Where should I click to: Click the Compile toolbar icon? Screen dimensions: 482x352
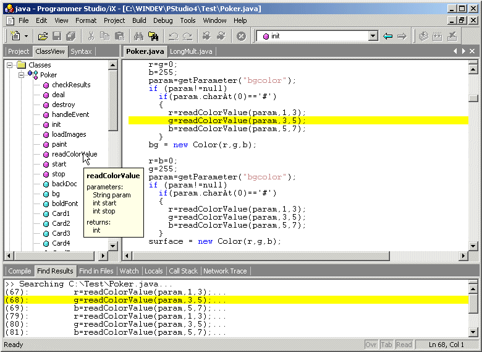[x=423, y=36]
